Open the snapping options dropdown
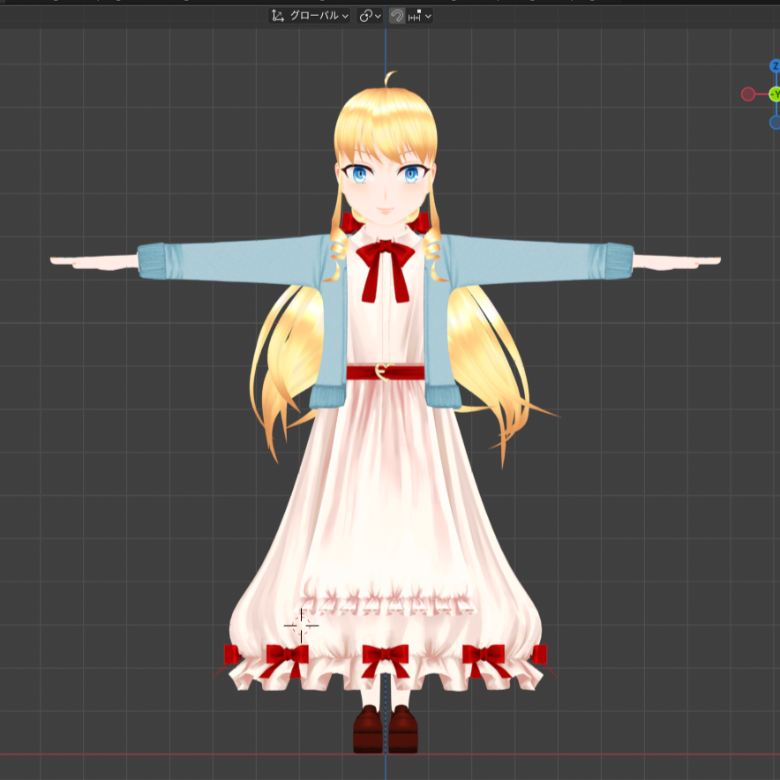Image resolution: width=780 pixels, height=780 pixels. pos(419,16)
